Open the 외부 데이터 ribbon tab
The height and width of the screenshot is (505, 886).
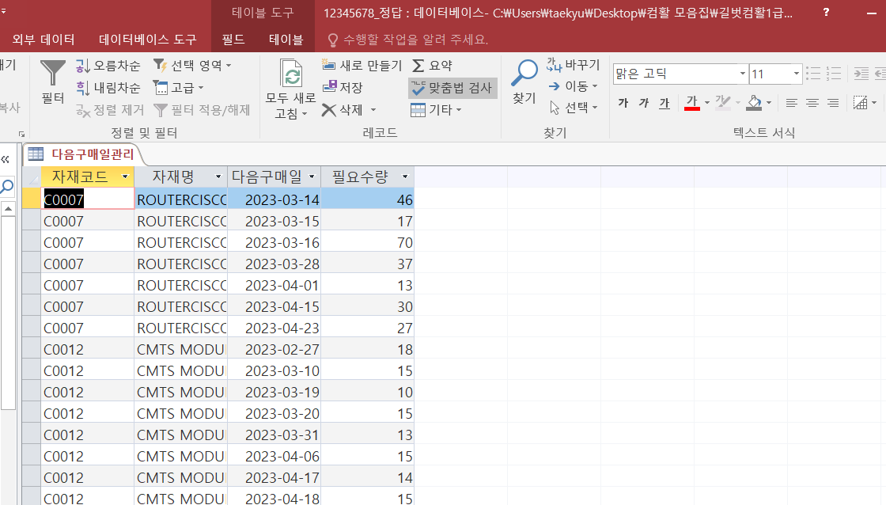44,40
